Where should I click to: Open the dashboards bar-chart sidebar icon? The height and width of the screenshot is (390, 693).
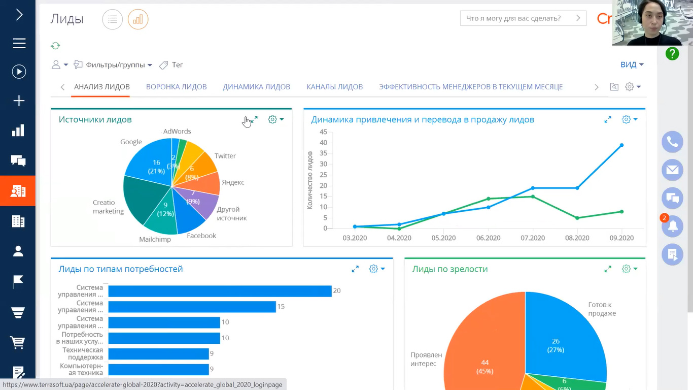tap(18, 131)
